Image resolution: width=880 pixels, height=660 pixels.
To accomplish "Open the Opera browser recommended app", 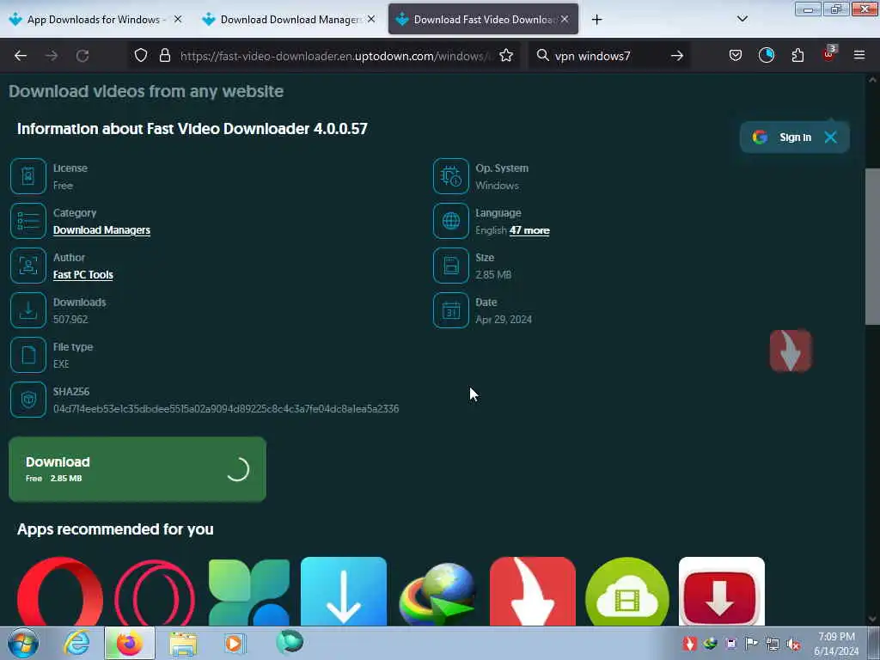I will [60, 591].
